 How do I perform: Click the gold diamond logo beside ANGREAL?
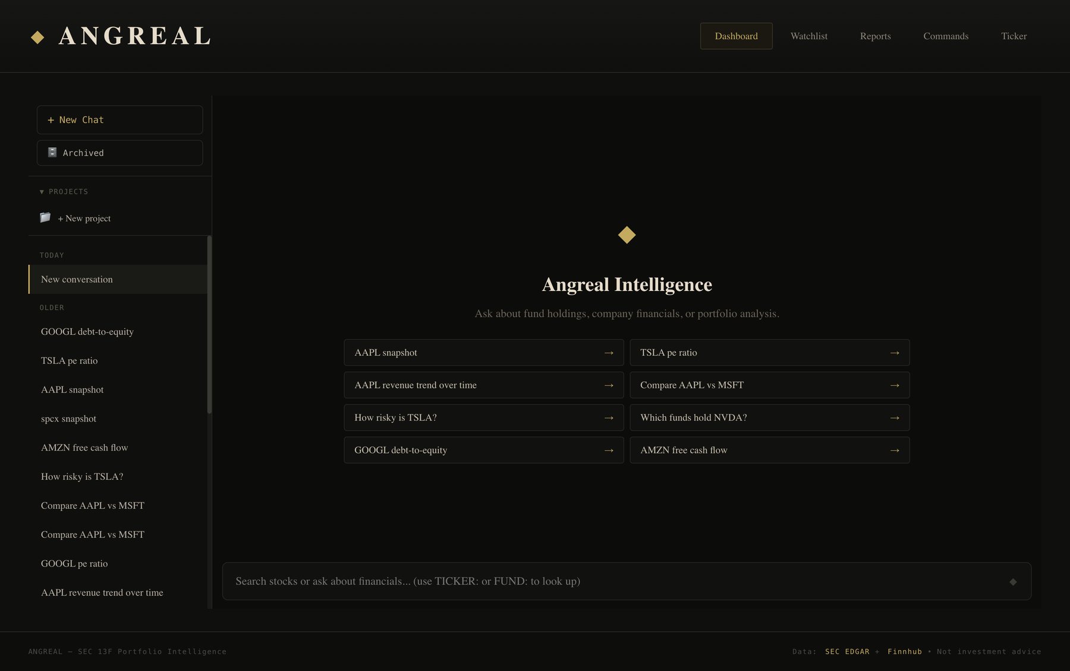(x=37, y=37)
